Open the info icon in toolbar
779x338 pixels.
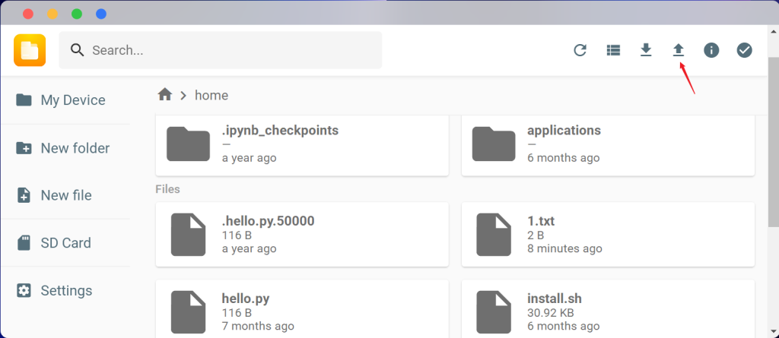point(711,50)
